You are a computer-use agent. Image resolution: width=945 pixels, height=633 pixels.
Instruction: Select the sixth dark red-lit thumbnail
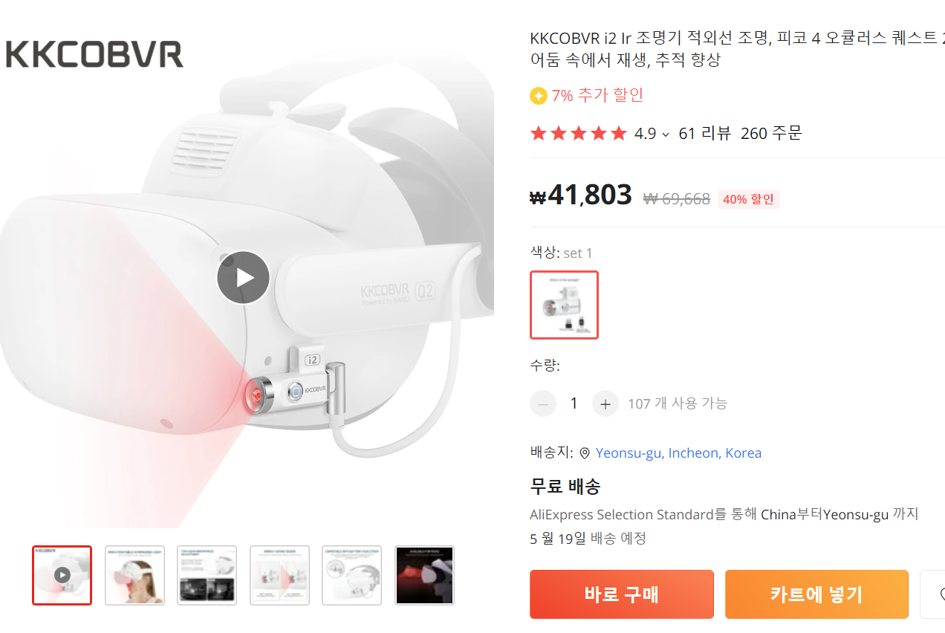pyautogui.click(x=424, y=575)
